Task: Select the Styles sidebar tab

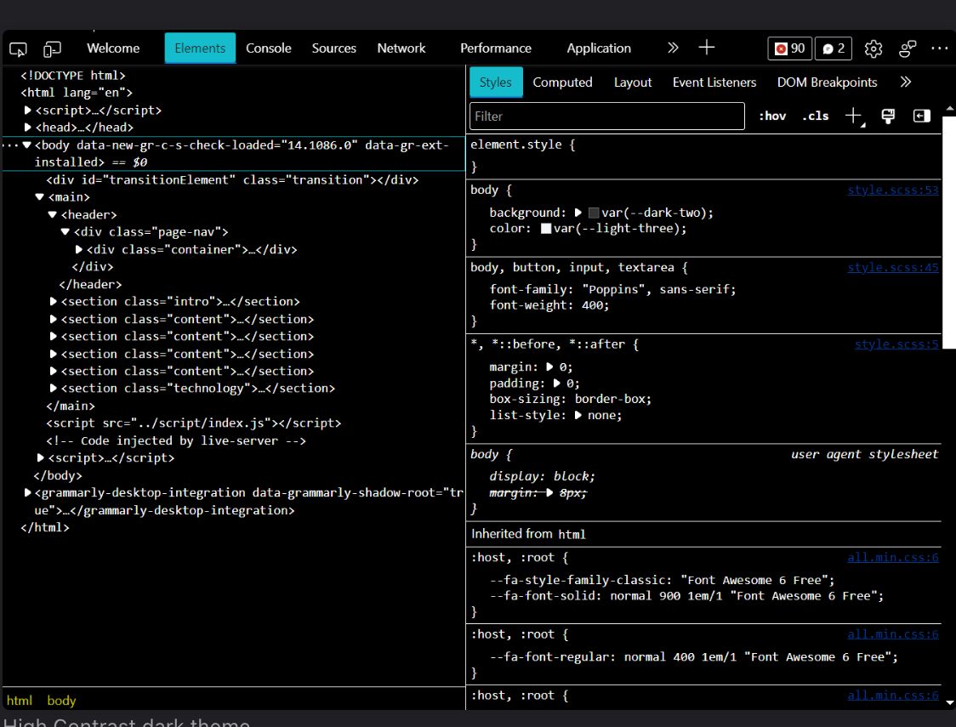Action: tap(496, 82)
